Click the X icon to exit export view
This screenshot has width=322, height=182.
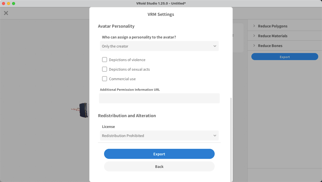(x=6, y=13)
